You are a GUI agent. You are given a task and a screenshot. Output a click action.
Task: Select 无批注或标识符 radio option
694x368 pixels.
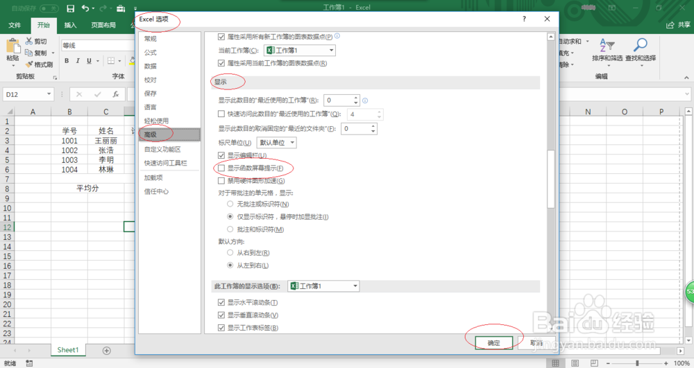pyautogui.click(x=230, y=204)
